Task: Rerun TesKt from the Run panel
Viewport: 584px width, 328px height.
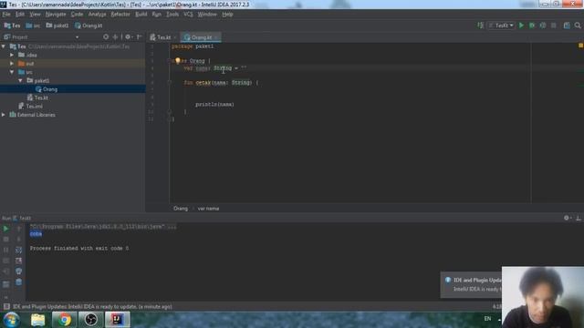Action: click(5, 229)
